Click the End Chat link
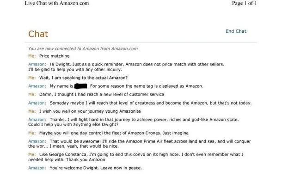 coord(236,31)
